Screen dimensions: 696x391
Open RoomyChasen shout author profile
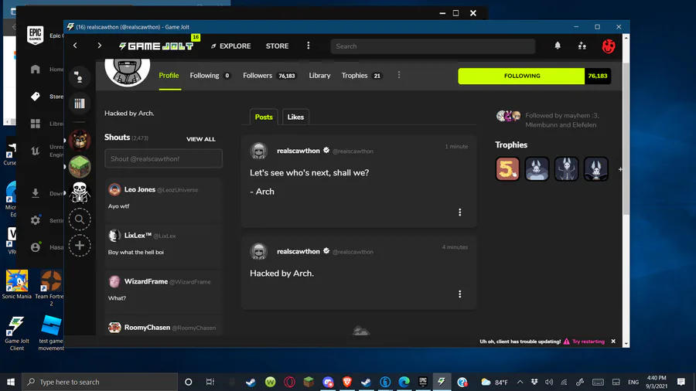[x=147, y=328]
